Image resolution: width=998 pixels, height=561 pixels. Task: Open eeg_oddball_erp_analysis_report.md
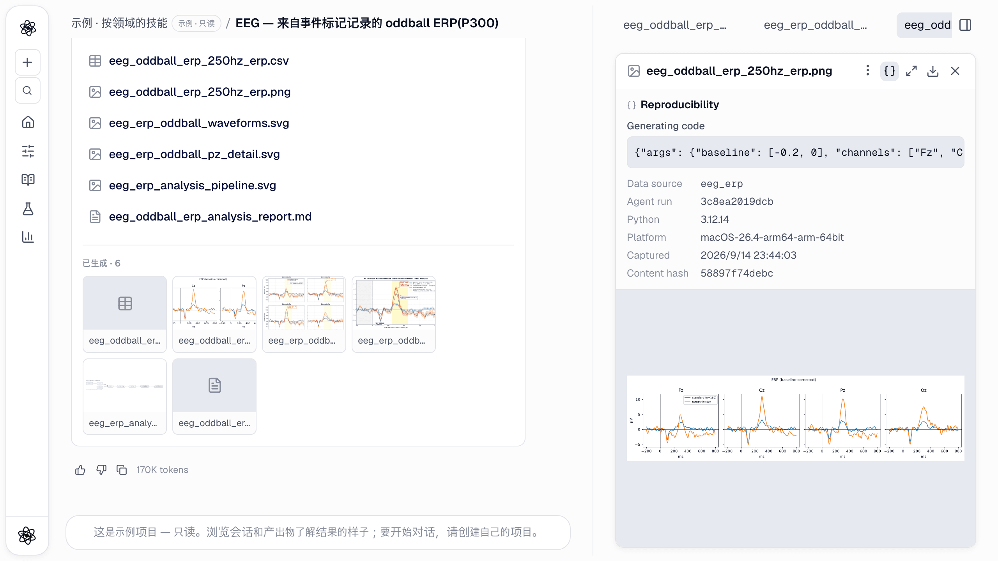click(210, 217)
